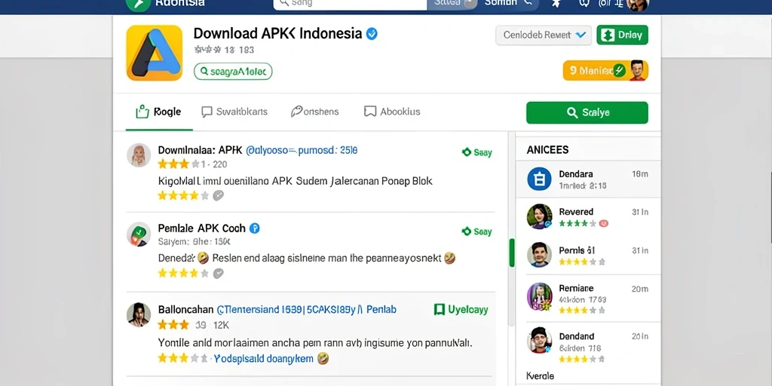Click the search magnifier inside the top search field
772x386 pixels.
click(284, 4)
